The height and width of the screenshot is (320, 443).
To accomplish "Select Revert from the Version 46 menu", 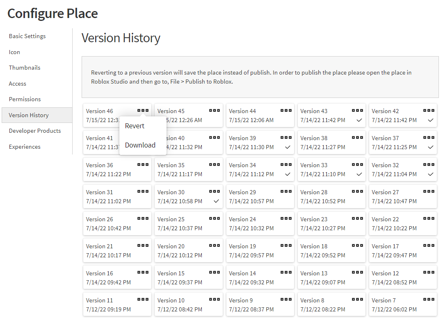I will tap(135, 126).
